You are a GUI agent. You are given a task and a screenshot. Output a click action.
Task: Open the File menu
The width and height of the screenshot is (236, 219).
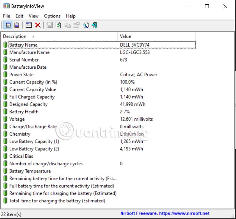coord(7,16)
